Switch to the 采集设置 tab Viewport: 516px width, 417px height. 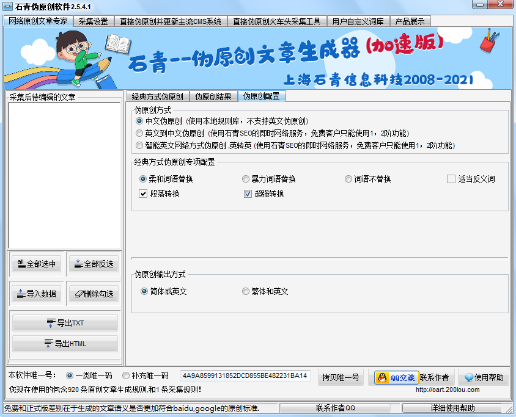coord(93,21)
